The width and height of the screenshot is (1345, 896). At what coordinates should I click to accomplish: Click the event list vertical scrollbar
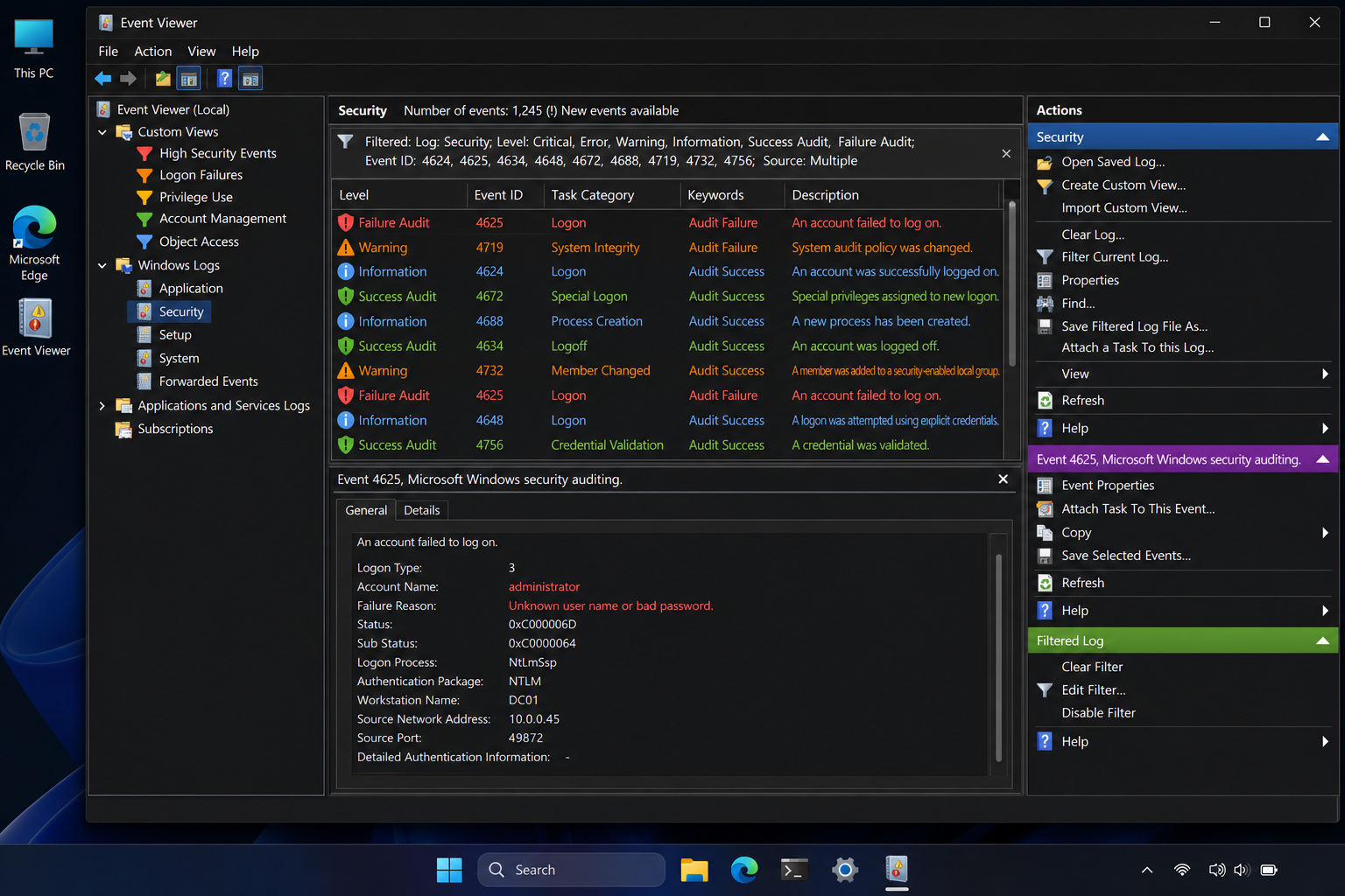(x=1012, y=283)
